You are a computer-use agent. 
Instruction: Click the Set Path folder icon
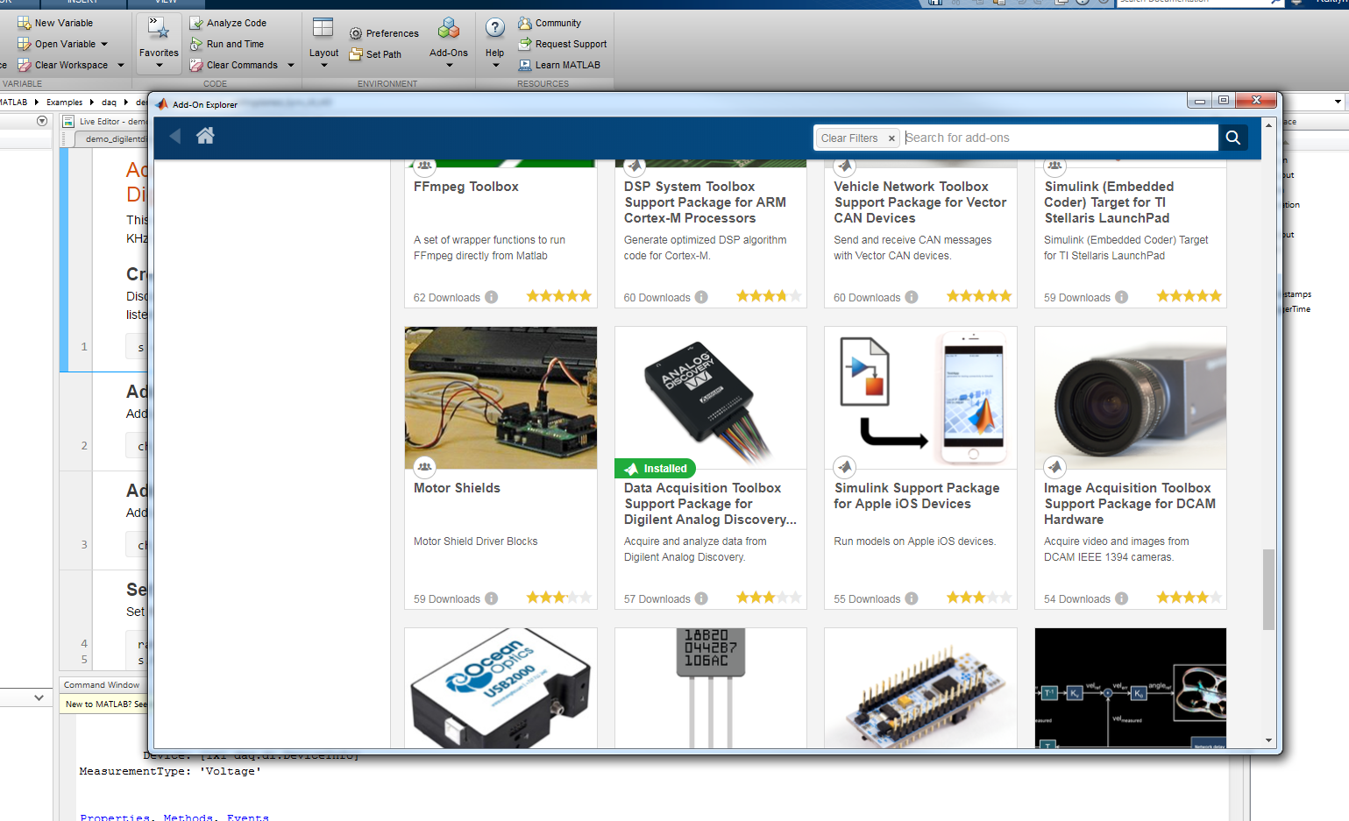(355, 53)
